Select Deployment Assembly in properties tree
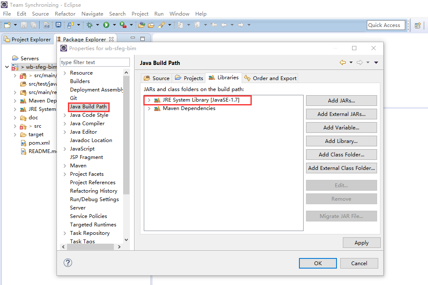Image resolution: width=428 pixels, height=285 pixels. click(x=97, y=90)
